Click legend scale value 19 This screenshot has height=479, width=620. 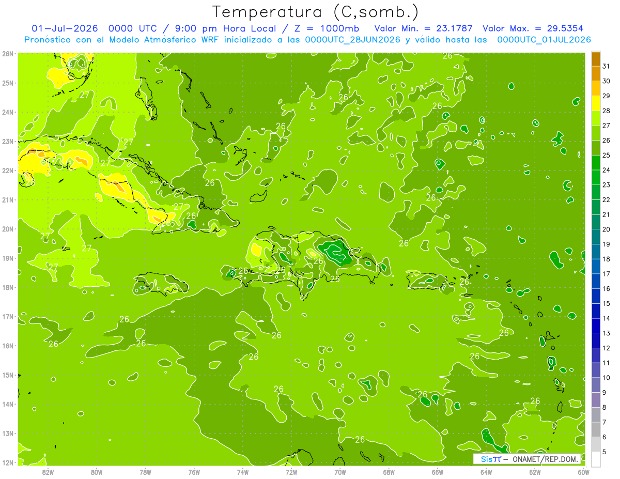pos(606,244)
